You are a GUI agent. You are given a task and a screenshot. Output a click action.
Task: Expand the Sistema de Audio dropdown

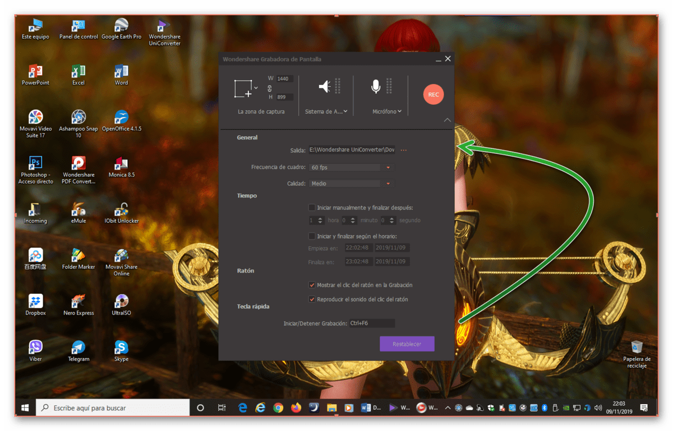pyautogui.click(x=326, y=111)
